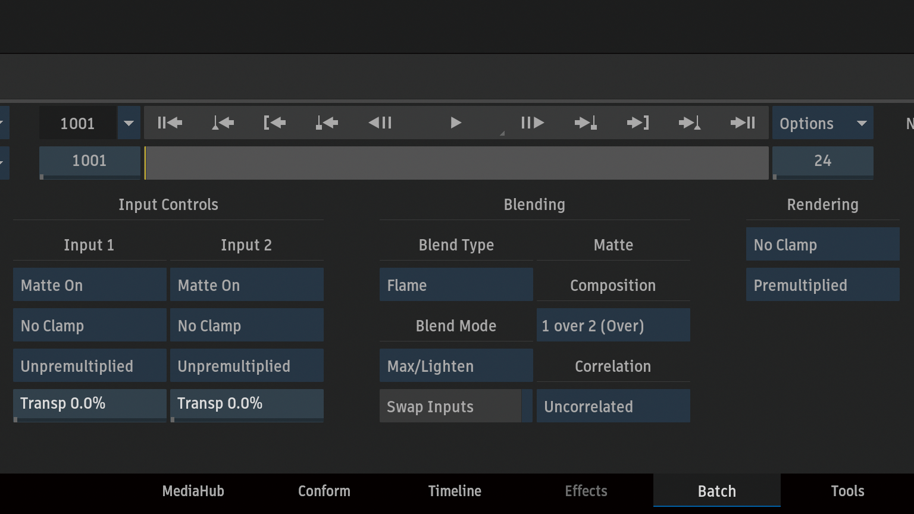Adjust Input 1 Transp 0.0% slider
This screenshot has height=514, width=914.
tap(90, 405)
